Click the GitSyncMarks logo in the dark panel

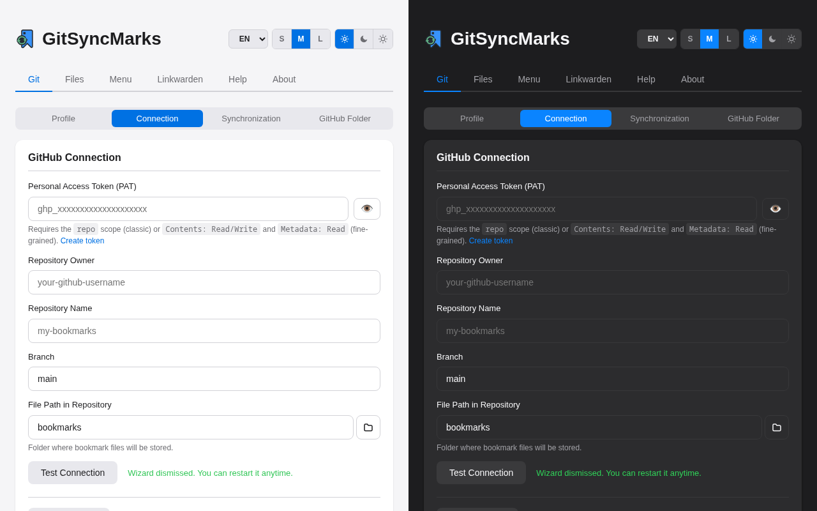pos(434,39)
